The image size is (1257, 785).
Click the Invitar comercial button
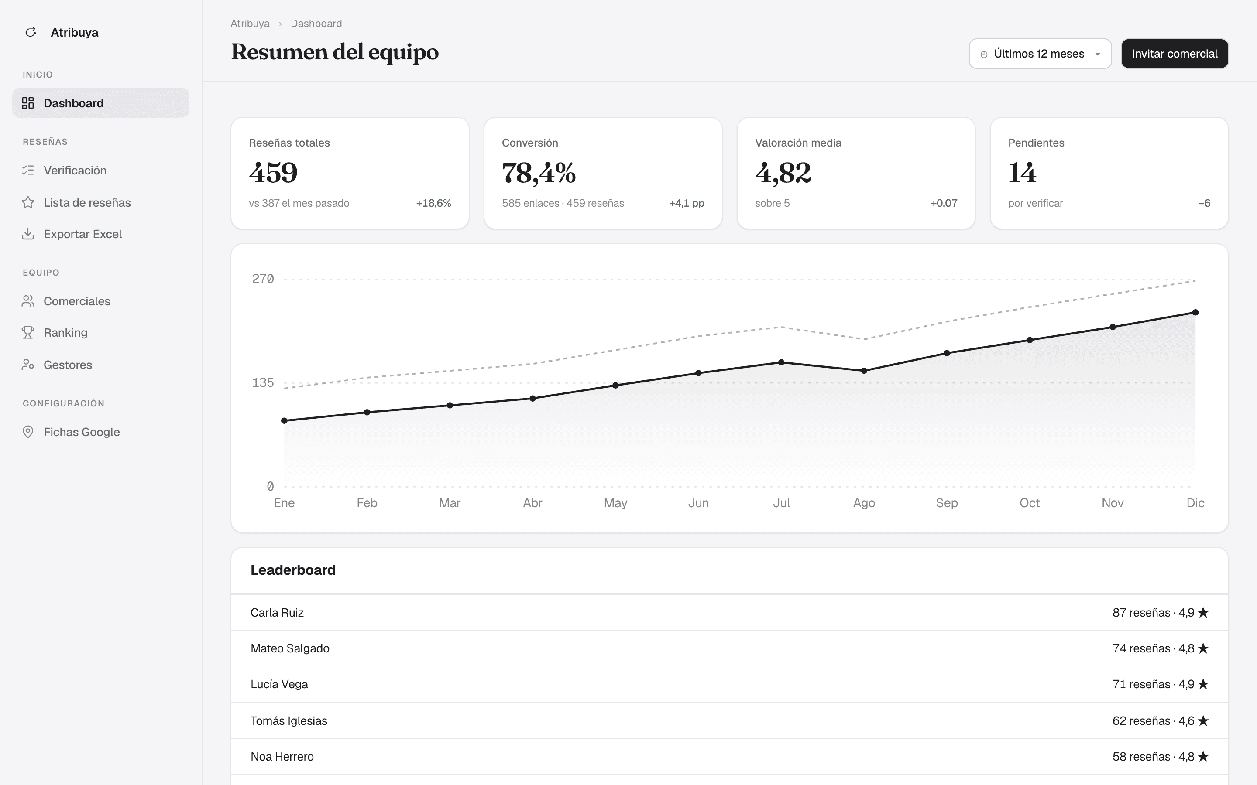(1175, 54)
